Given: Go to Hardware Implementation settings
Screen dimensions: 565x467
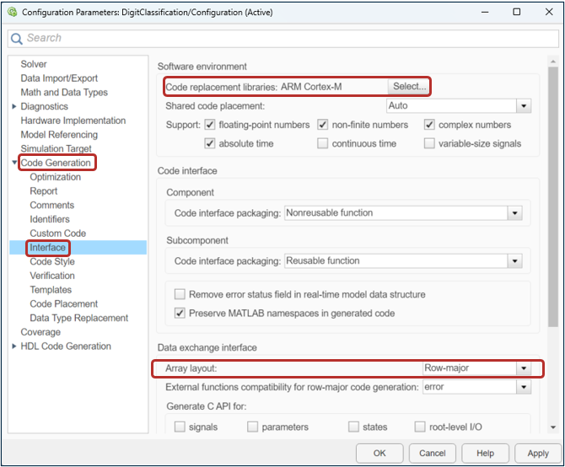Looking at the screenshot, I should 73,121.
